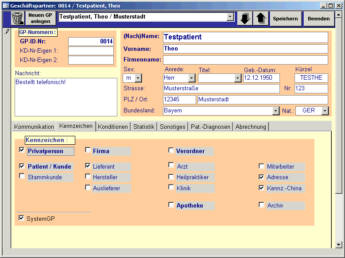Click the form icon in title bar

coord(5,6)
